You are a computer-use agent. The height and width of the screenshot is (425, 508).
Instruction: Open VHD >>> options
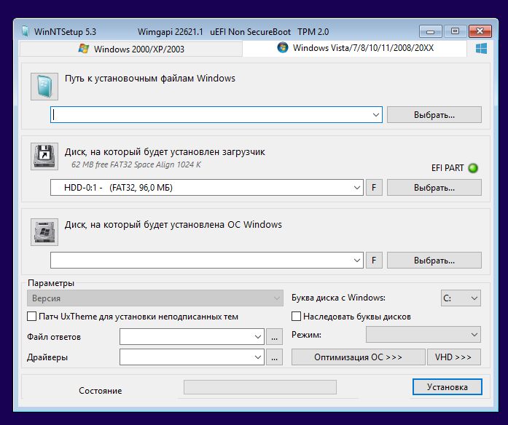tap(453, 357)
